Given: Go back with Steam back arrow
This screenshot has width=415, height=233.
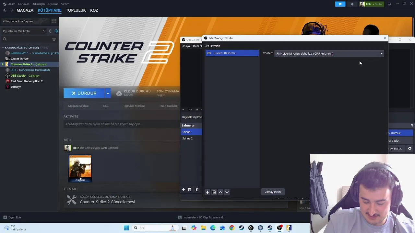Looking at the screenshot, I should 5,10.
